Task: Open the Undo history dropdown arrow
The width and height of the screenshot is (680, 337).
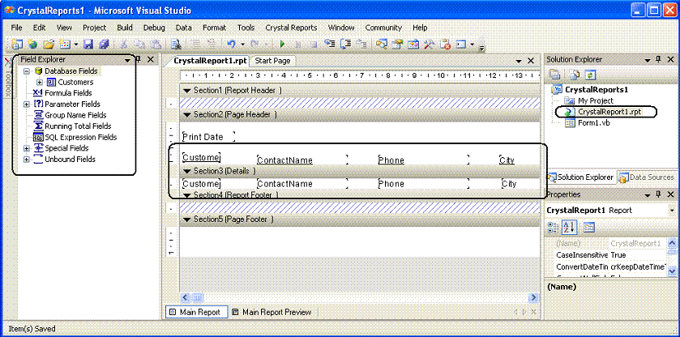Action: [243, 44]
